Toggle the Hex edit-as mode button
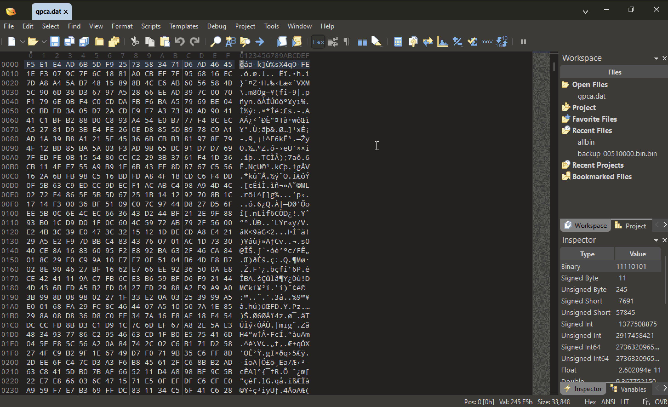668x407 pixels. pos(318,42)
